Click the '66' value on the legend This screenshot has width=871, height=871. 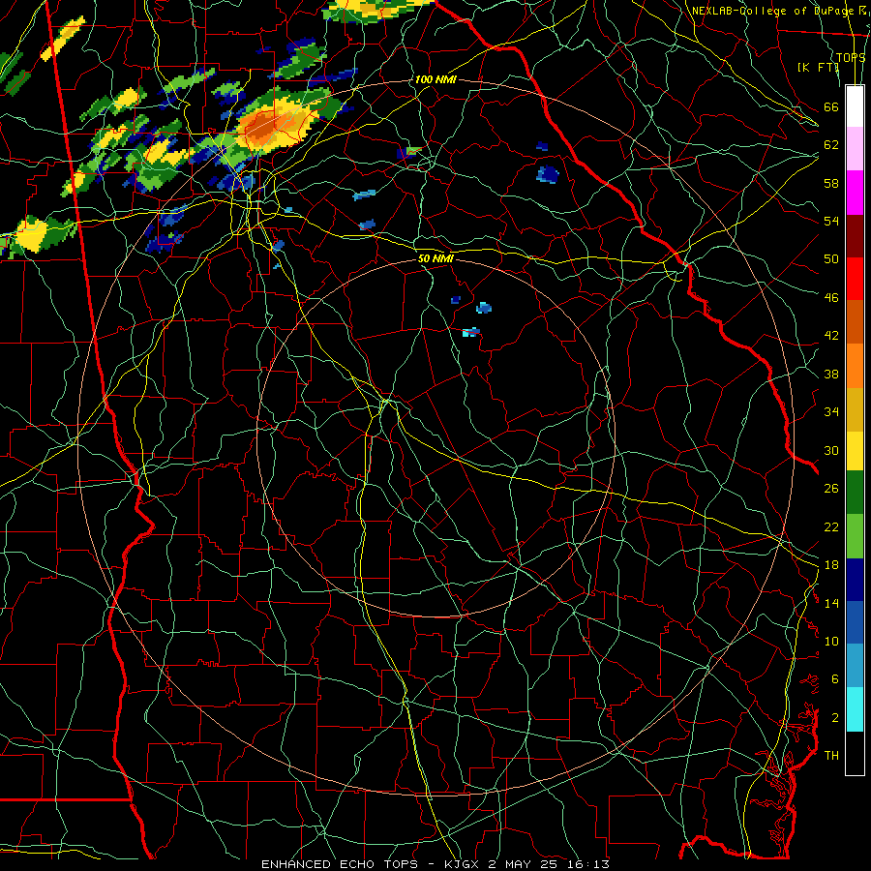(831, 106)
